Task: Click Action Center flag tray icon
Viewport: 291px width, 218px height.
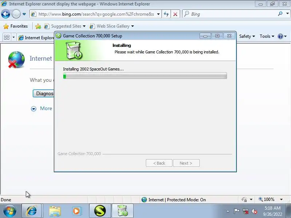Action: (x=236, y=211)
